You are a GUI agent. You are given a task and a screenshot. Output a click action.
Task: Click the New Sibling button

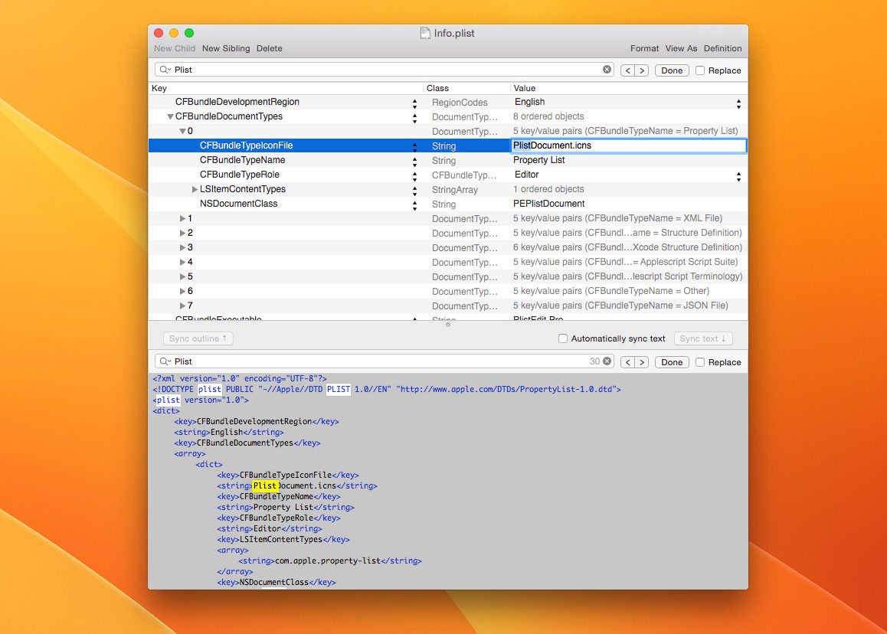(226, 48)
